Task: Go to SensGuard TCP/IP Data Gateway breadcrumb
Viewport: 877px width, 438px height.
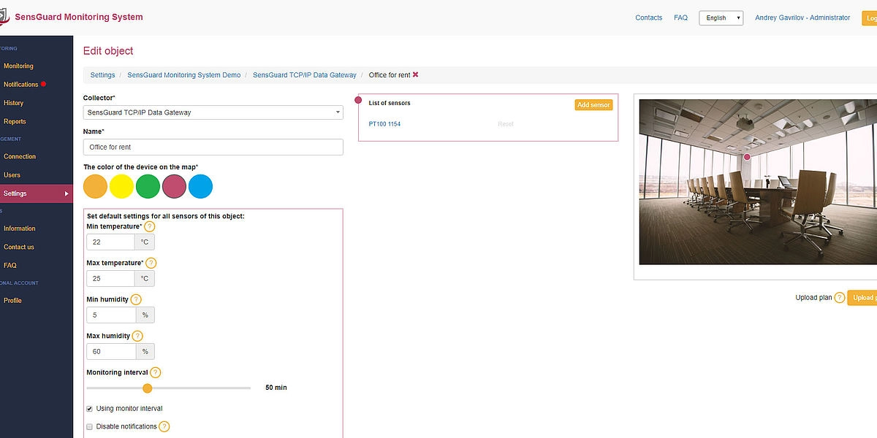Action: 305,75
